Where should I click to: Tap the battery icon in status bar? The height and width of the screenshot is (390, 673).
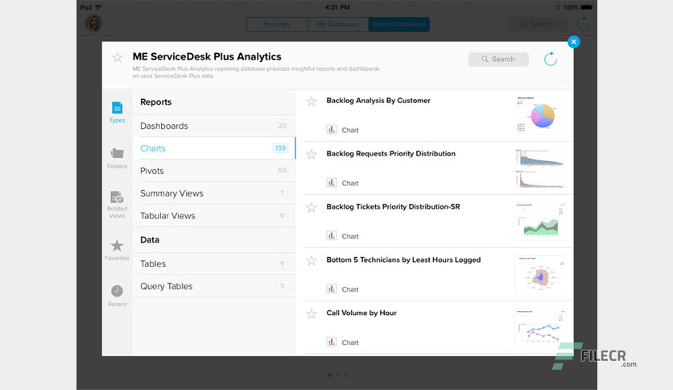point(586,7)
